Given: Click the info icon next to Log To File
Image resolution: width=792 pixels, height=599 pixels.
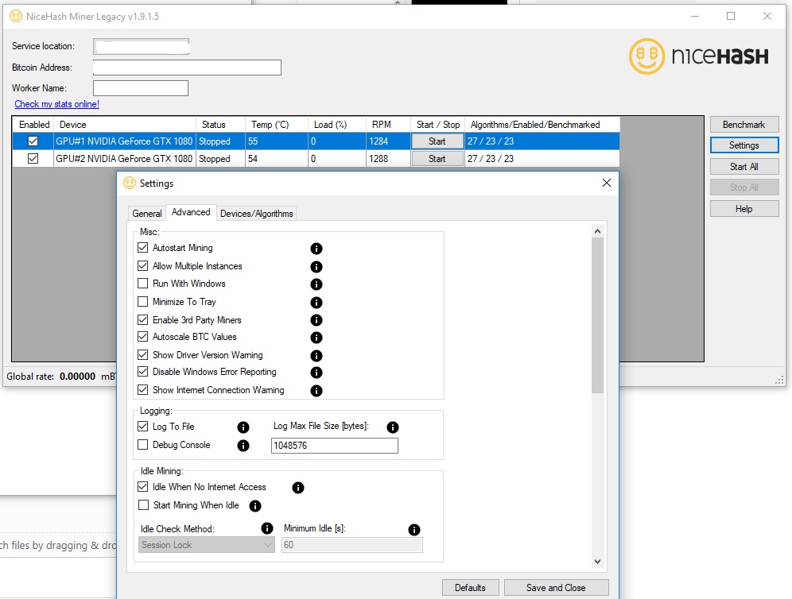Looking at the screenshot, I should [x=243, y=427].
